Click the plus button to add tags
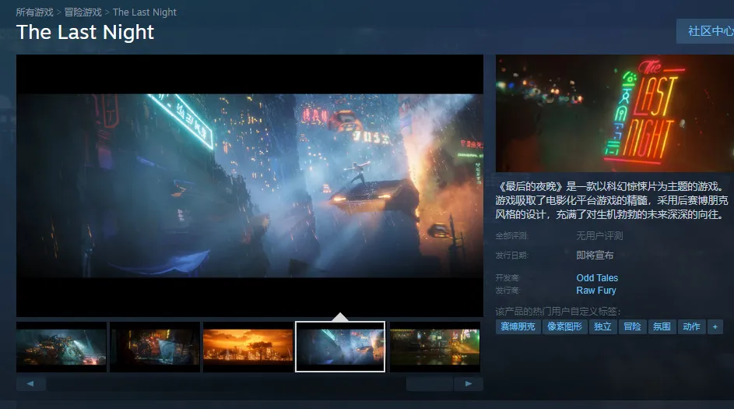Screen dimensions: 734x409 click(x=715, y=326)
